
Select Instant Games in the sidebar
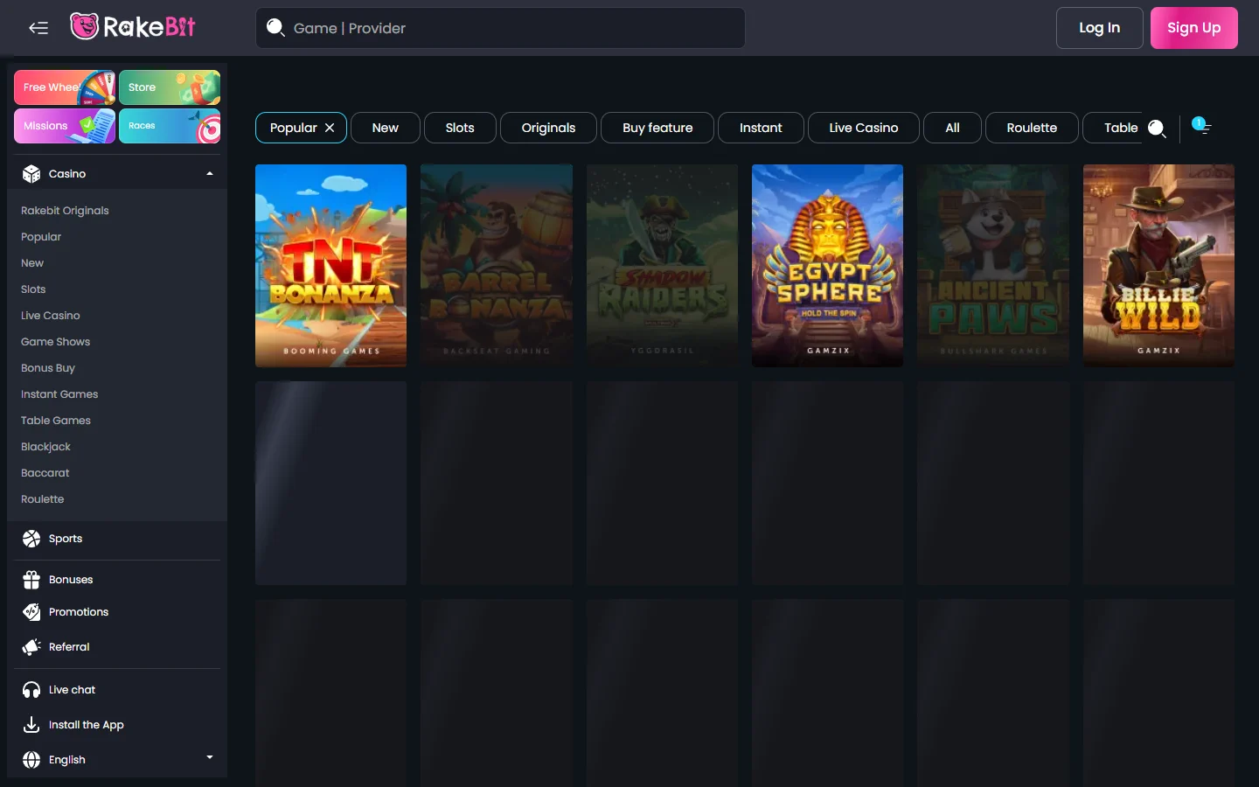(59, 394)
